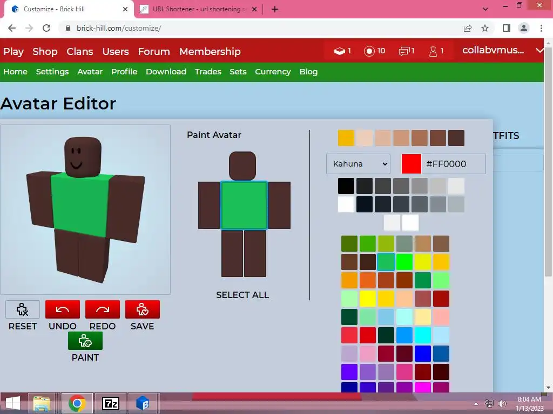Image resolution: width=553 pixels, height=414 pixels.
Task: Open the Play menu
Action: [x=14, y=51]
